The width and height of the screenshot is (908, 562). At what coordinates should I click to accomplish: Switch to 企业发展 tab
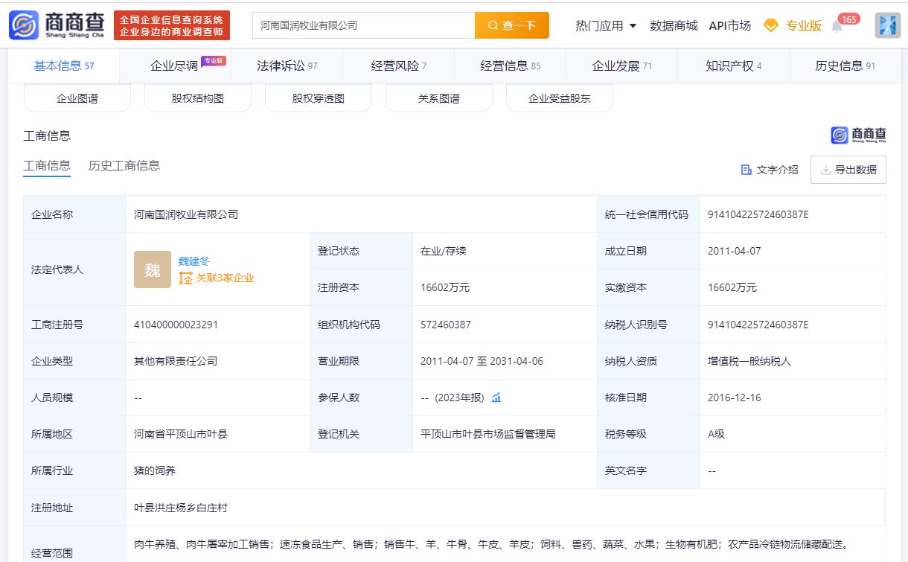pos(622,66)
